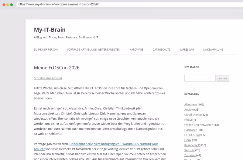Click the yellow minimize window button

pyautogui.click(x=8, y=5)
